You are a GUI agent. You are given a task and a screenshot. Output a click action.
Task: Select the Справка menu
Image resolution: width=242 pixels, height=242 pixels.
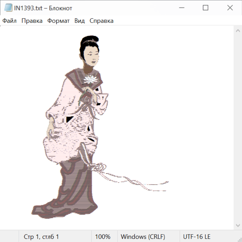101,21
